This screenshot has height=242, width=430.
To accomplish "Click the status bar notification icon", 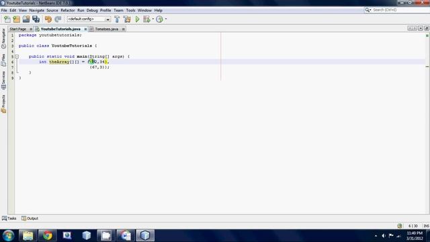I will 400,226.
